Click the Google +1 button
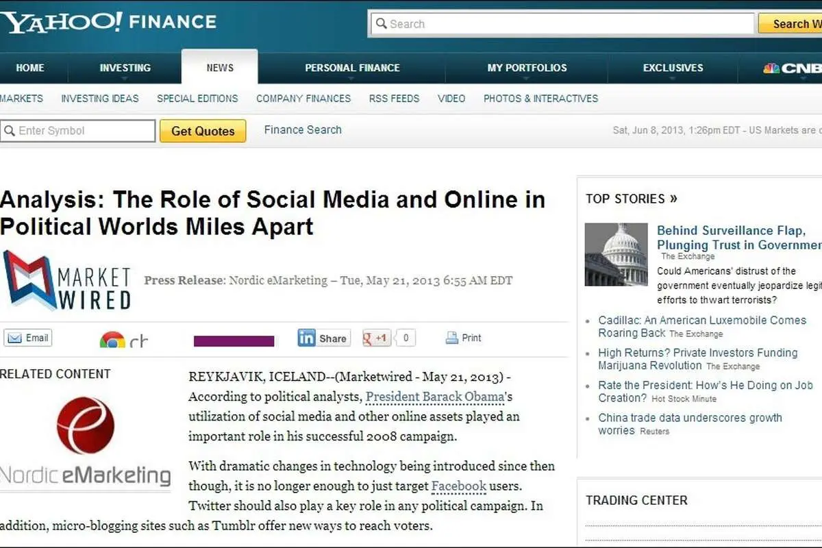 click(x=376, y=338)
